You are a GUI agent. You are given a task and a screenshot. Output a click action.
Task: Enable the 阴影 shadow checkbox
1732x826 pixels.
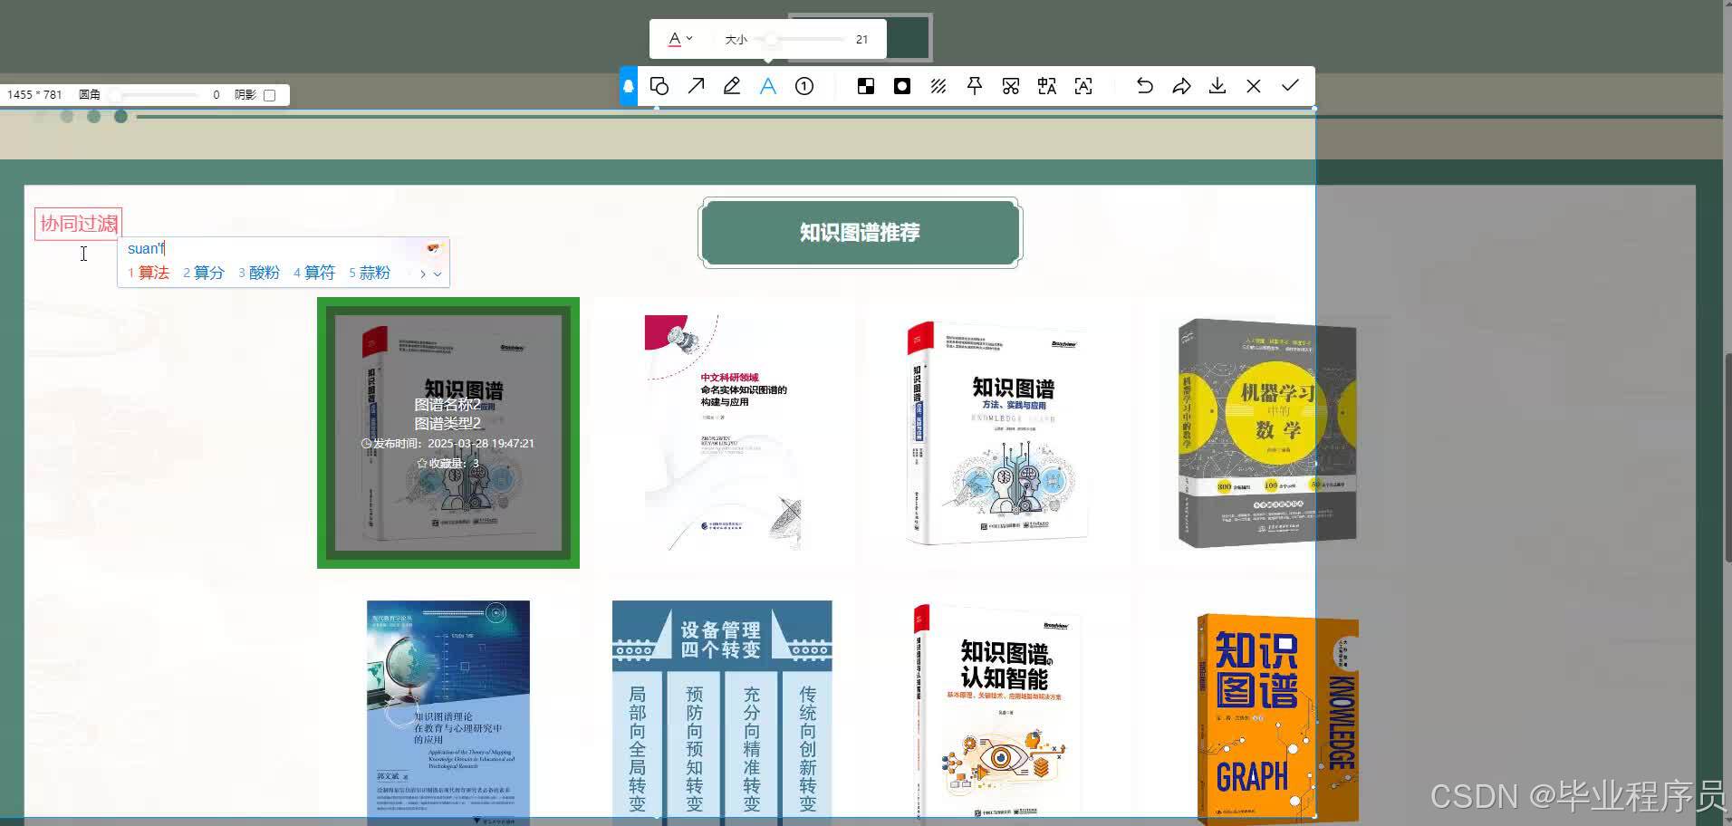click(269, 95)
